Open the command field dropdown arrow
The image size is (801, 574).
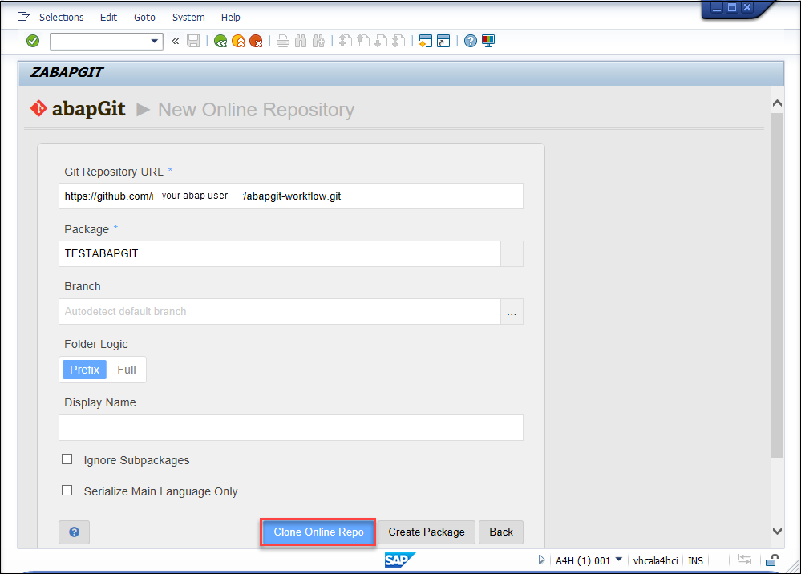click(x=154, y=42)
